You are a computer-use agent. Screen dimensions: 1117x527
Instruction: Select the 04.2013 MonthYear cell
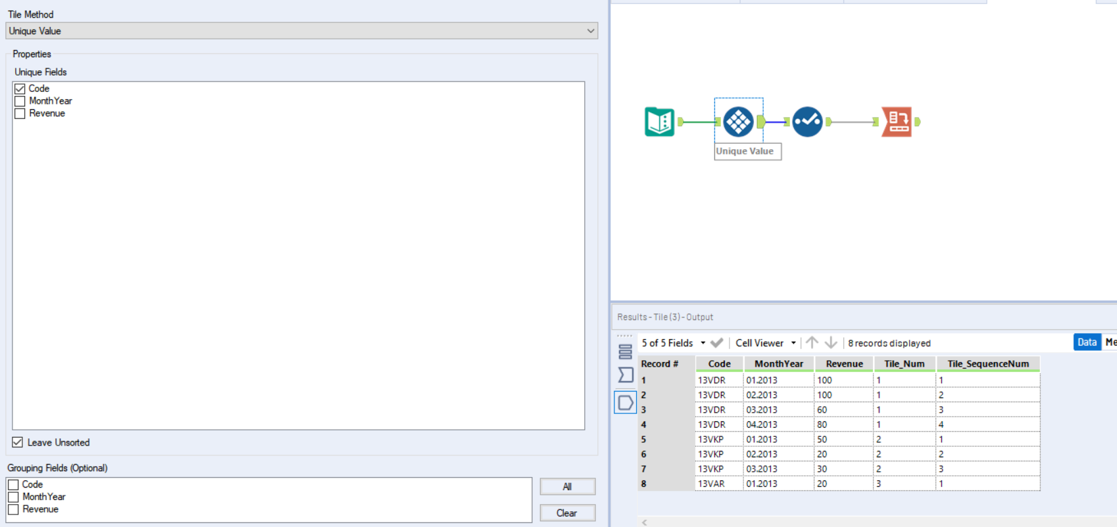click(779, 424)
